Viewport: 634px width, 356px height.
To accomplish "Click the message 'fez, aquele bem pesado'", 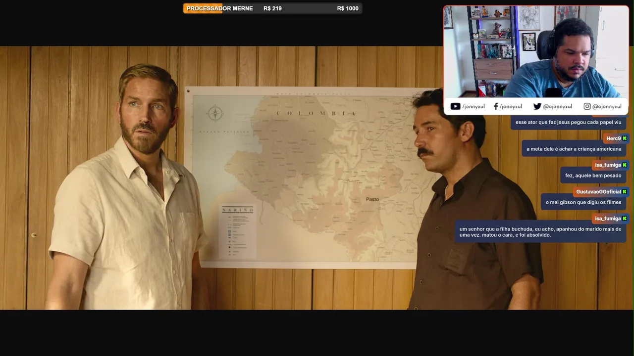I will 593,176.
